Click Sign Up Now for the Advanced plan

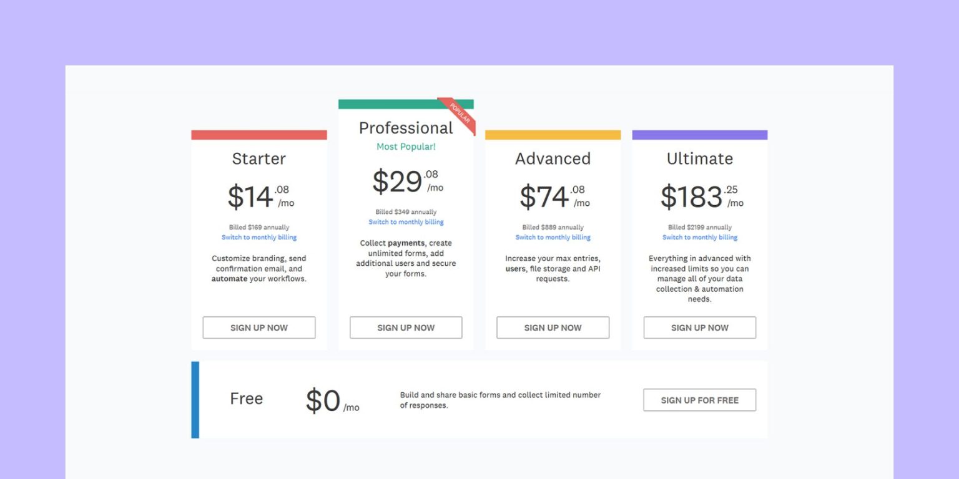tap(553, 327)
